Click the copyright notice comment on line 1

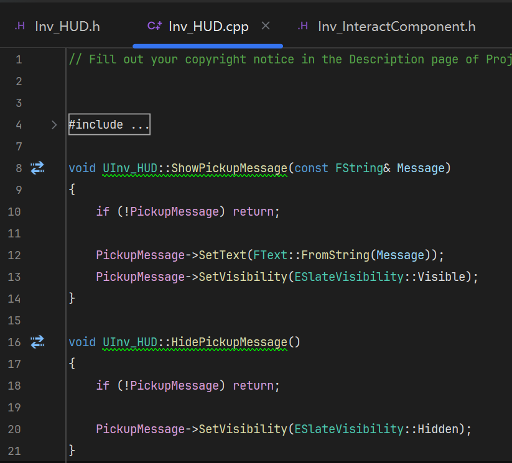click(290, 60)
